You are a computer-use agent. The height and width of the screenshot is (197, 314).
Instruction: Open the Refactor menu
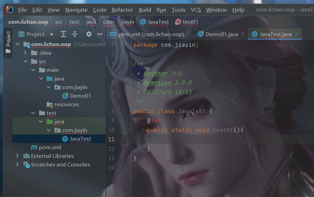pyautogui.click(x=122, y=10)
